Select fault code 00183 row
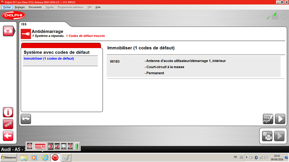 point(193,67)
